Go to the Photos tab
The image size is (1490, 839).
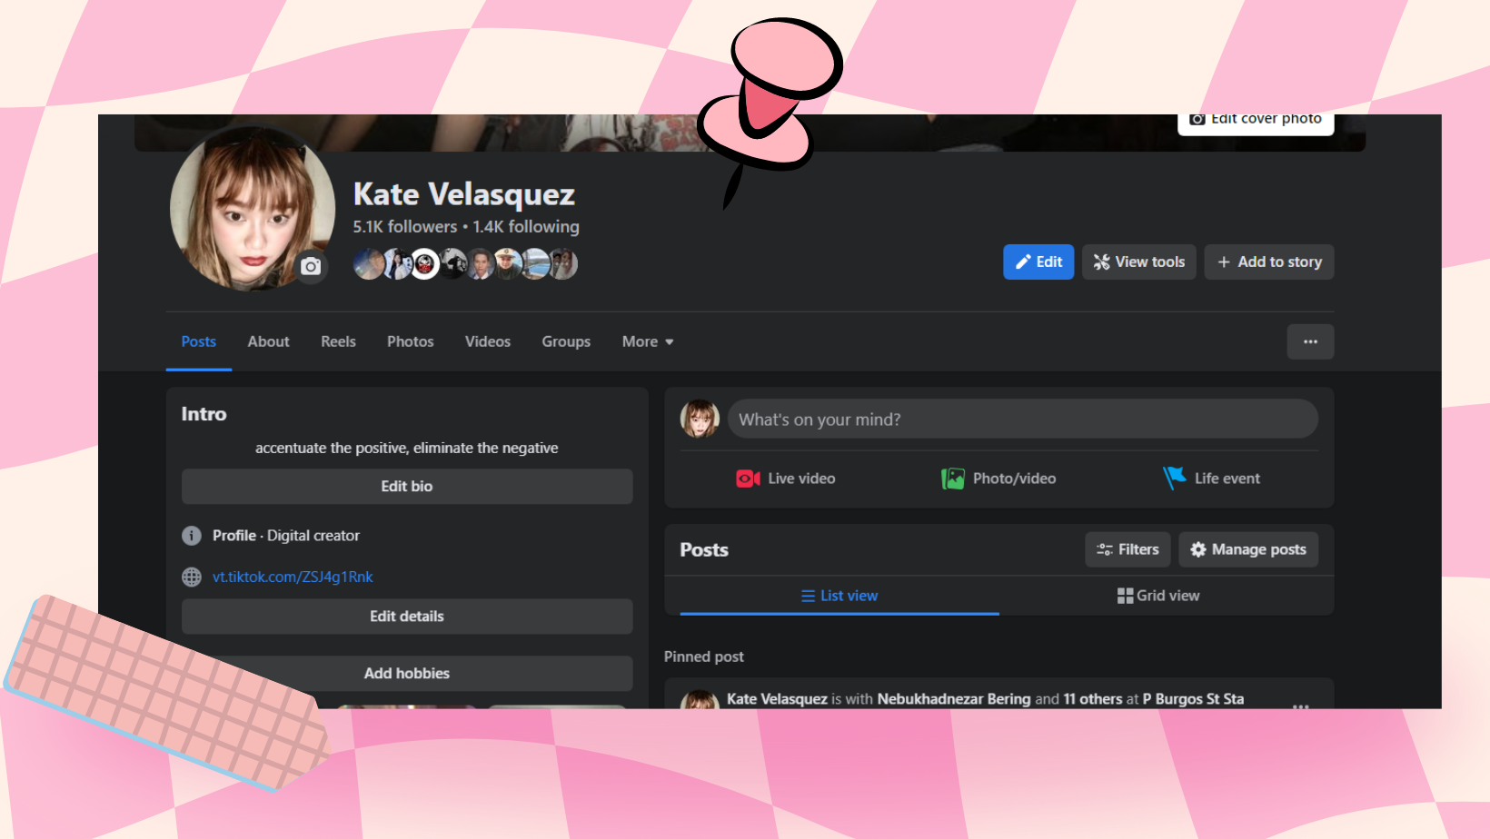411,341
